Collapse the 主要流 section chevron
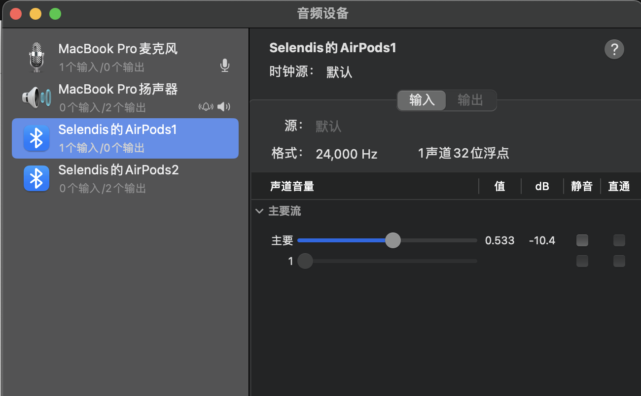641x396 pixels. pyautogui.click(x=259, y=211)
